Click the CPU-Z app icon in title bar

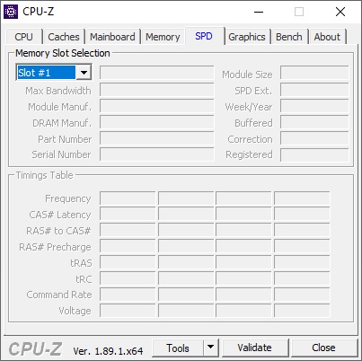point(11,12)
